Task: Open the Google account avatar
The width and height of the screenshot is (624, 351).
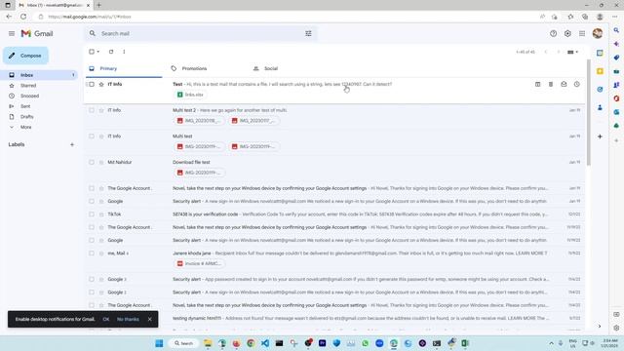Action: click(x=598, y=34)
